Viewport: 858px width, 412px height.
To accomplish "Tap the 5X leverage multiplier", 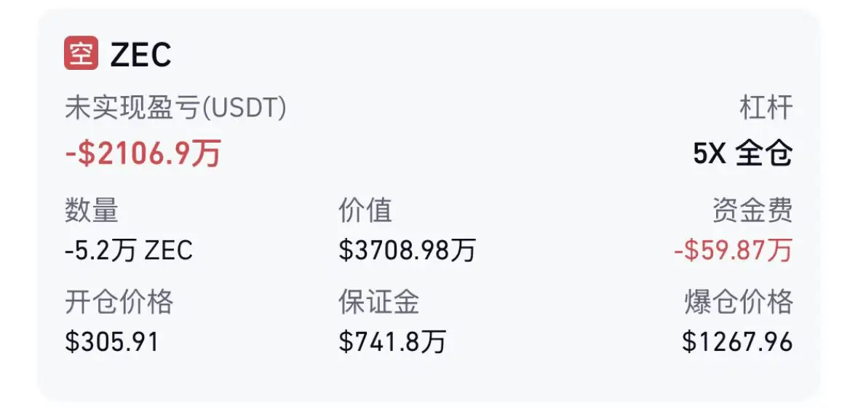I will point(710,154).
